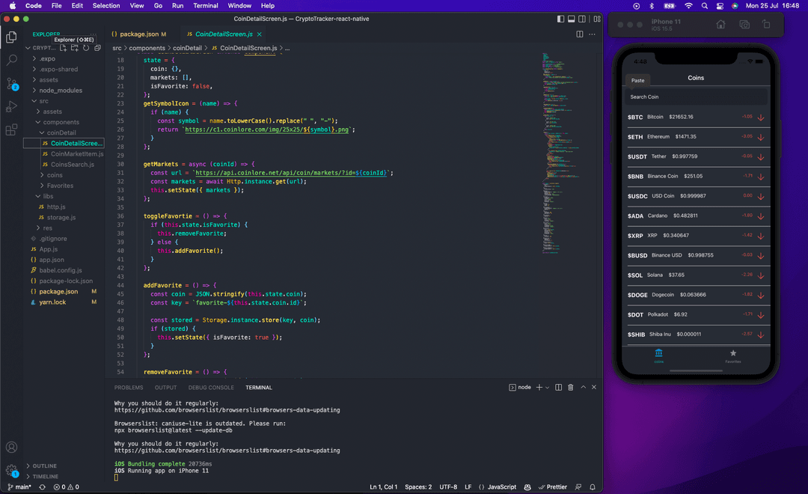
Task: Open the Extensions view
Action: pyautogui.click(x=10, y=129)
